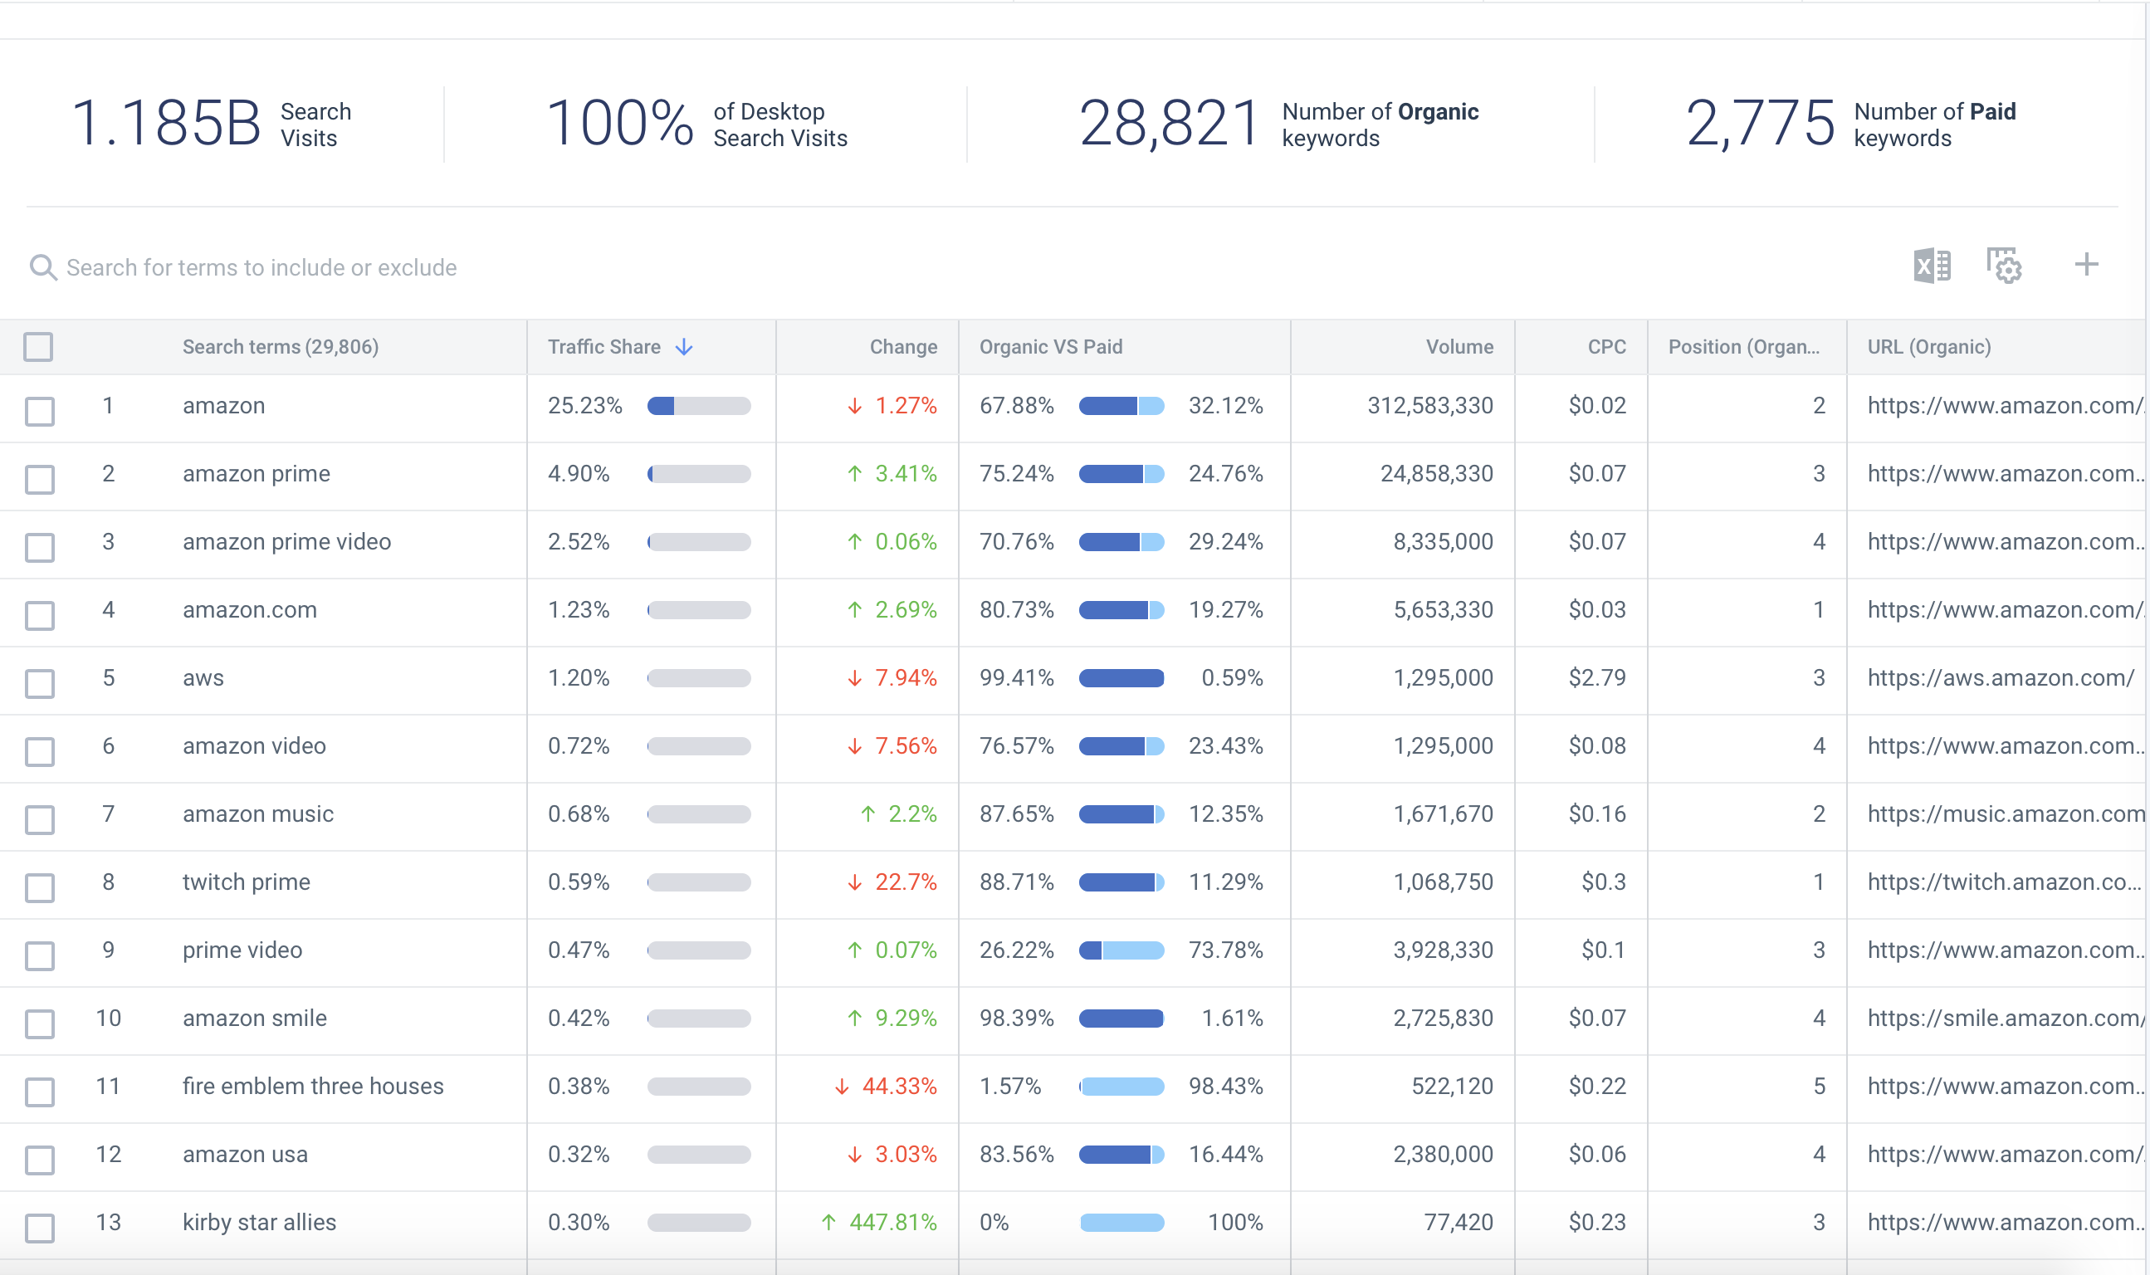Tick the prime video row checkbox
The image size is (2150, 1275).
[x=40, y=955]
